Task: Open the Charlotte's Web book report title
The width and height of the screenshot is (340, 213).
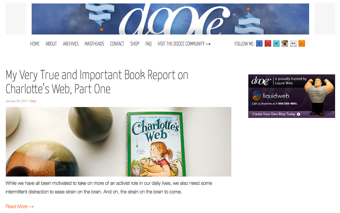Action: (x=97, y=82)
